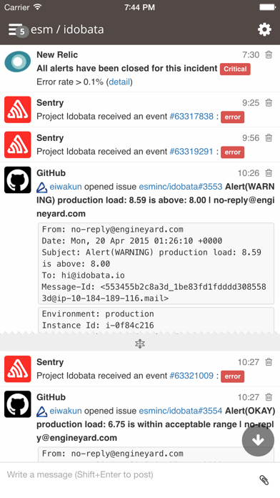Tap the 'To: hi@idobata.io' line
Screen dimensions: 280x498
(83, 275)
